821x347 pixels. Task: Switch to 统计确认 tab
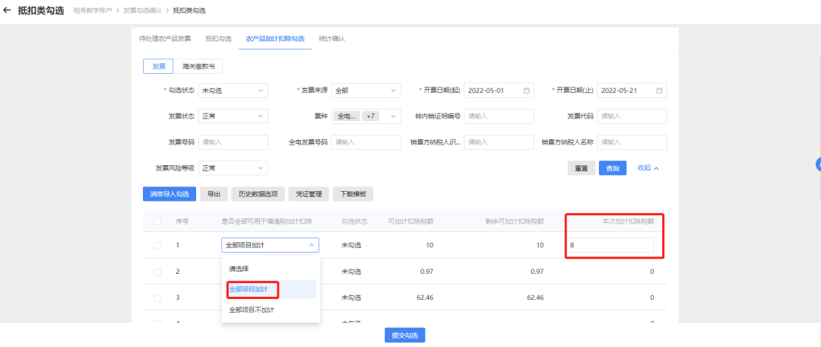(331, 38)
